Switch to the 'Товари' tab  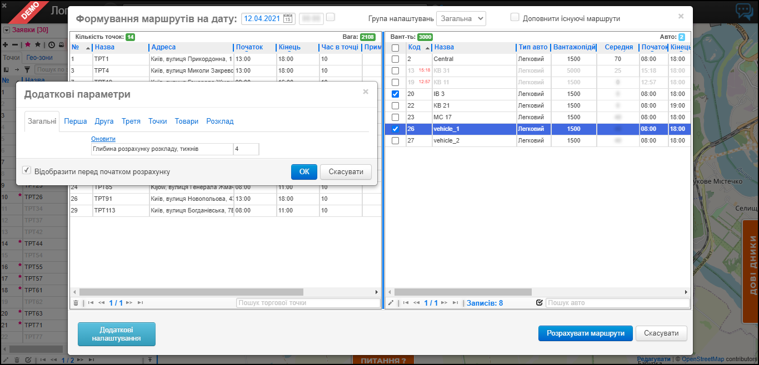[186, 121]
